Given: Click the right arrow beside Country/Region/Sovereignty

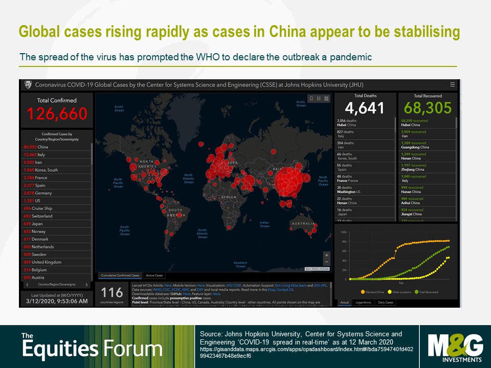Looking at the screenshot, I should (x=87, y=285).
